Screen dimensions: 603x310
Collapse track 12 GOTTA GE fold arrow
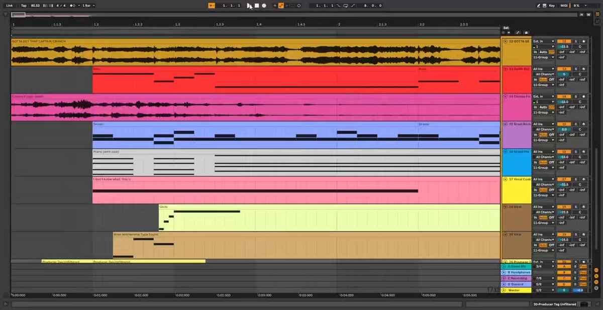tap(505, 41)
